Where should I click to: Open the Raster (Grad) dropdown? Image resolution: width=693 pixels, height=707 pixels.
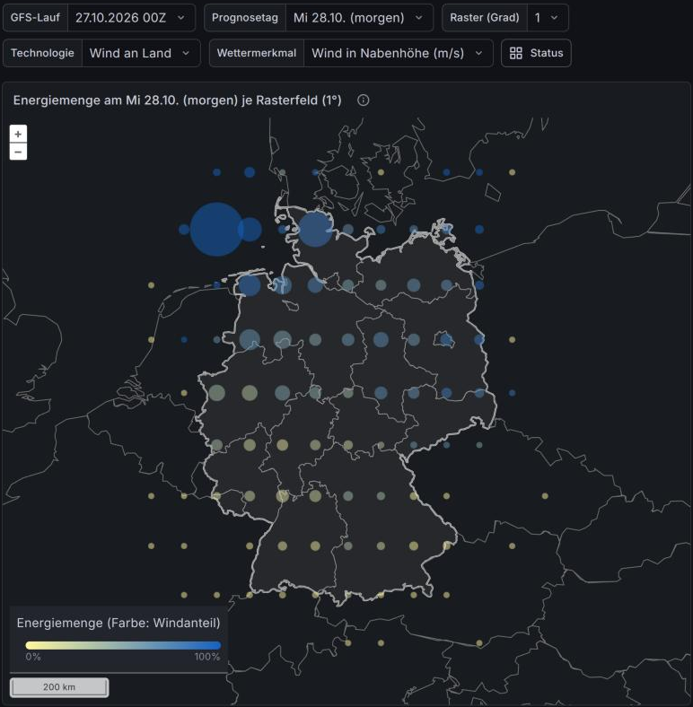[548, 18]
